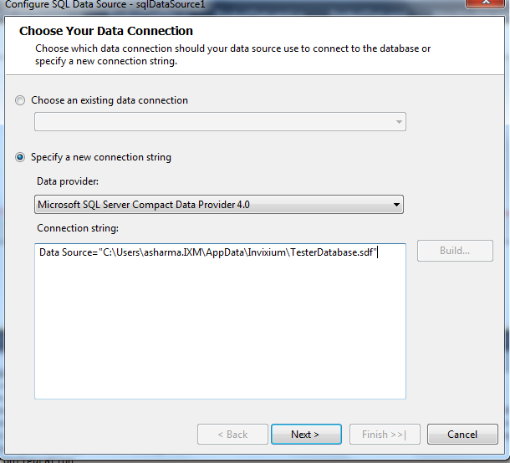Cancel the data source wizard

(462, 435)
